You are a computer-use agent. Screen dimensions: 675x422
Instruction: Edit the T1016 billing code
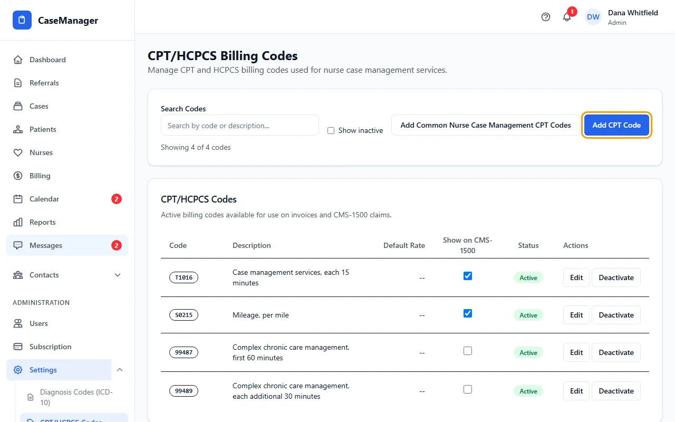coord(576,277)
